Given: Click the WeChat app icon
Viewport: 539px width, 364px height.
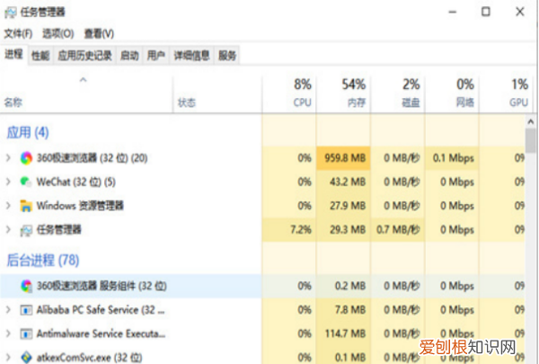Looking at the screenshot, I should 26,182.
